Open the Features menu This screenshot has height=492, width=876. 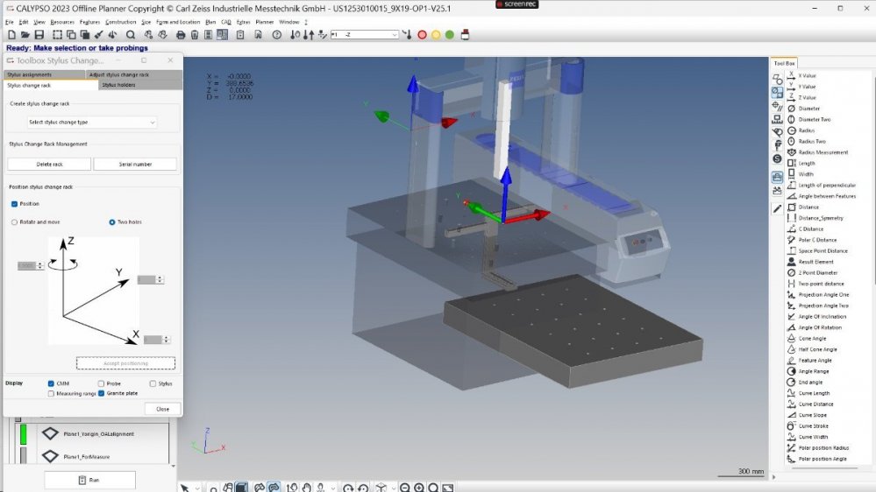(89, 21)
